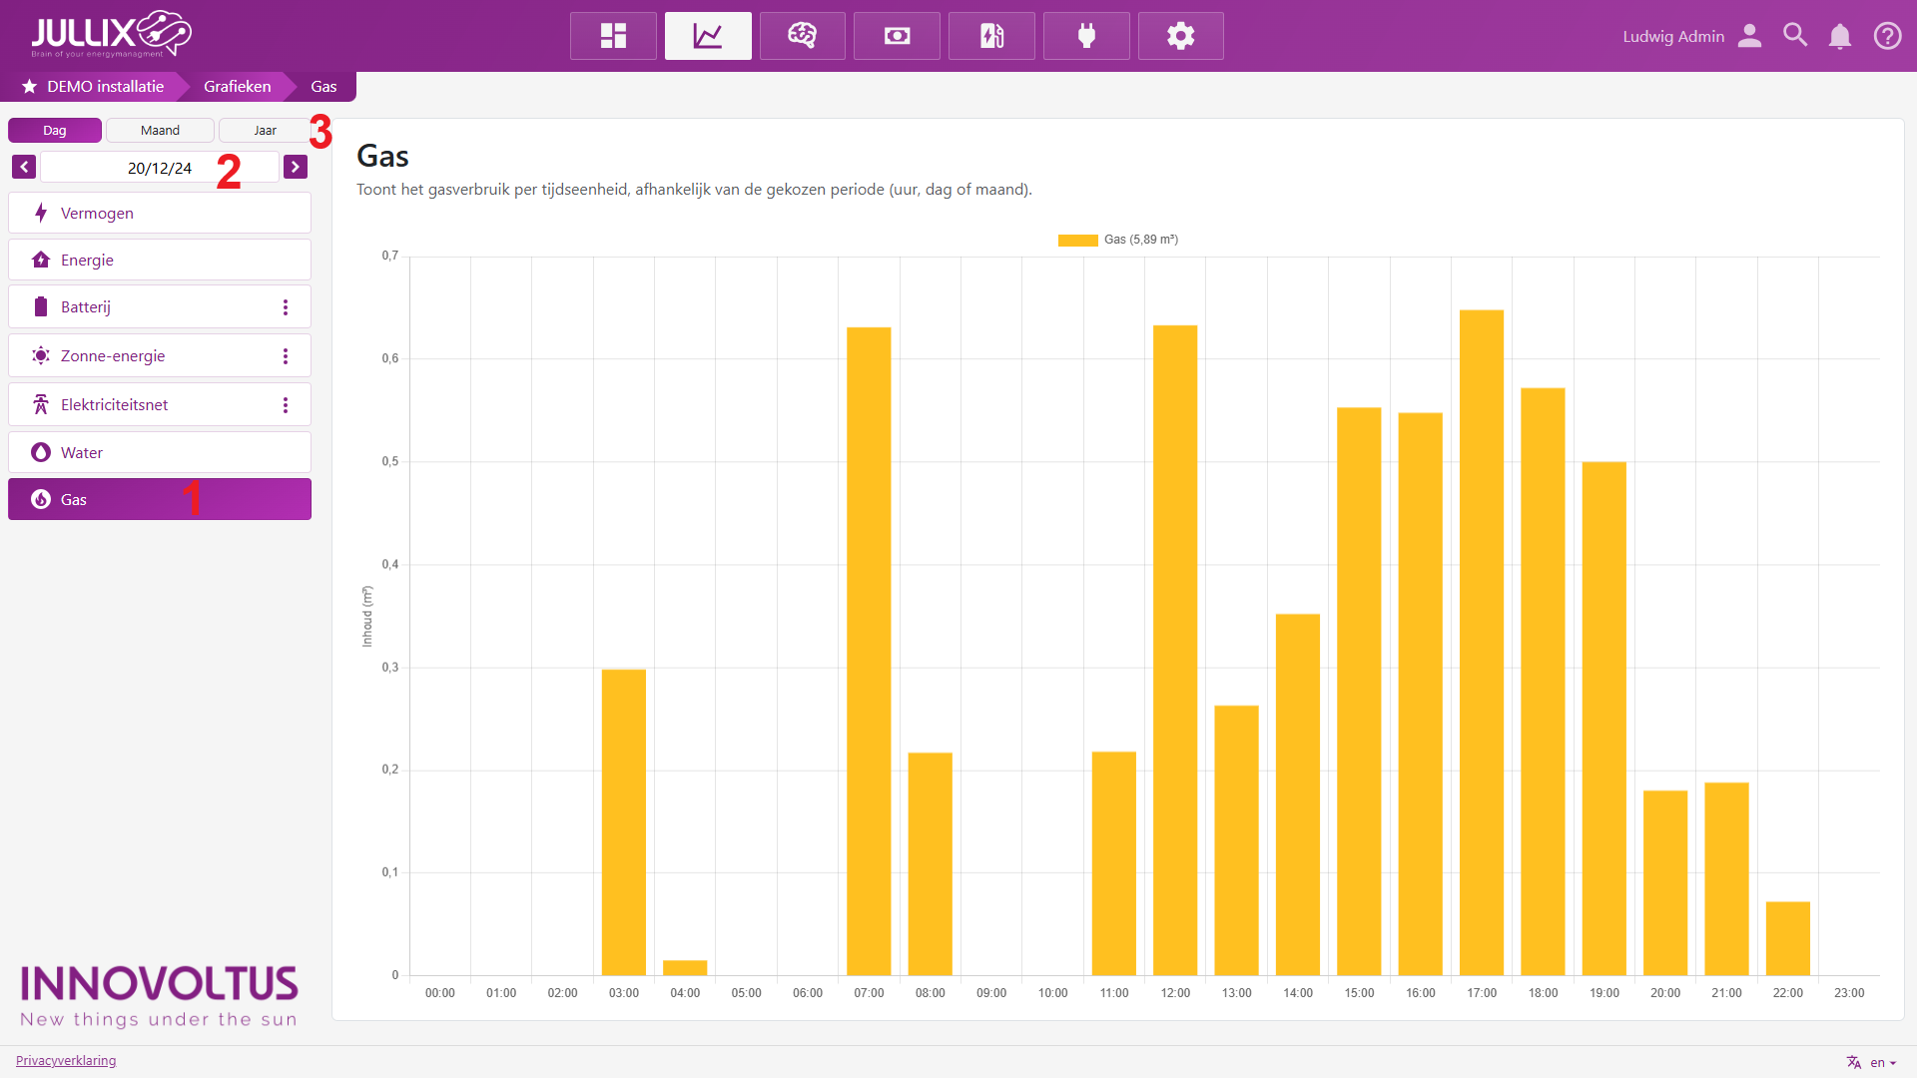Expand Zonne-energie three-dot menu
This screenshot has width=1917, height=1078.
pos(286,356)
